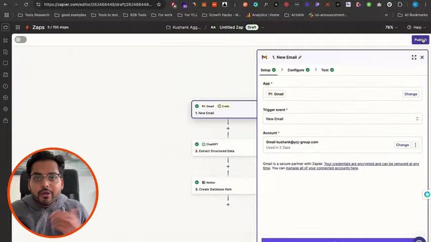Switch to the Setup tab

[x=268, y=70]
